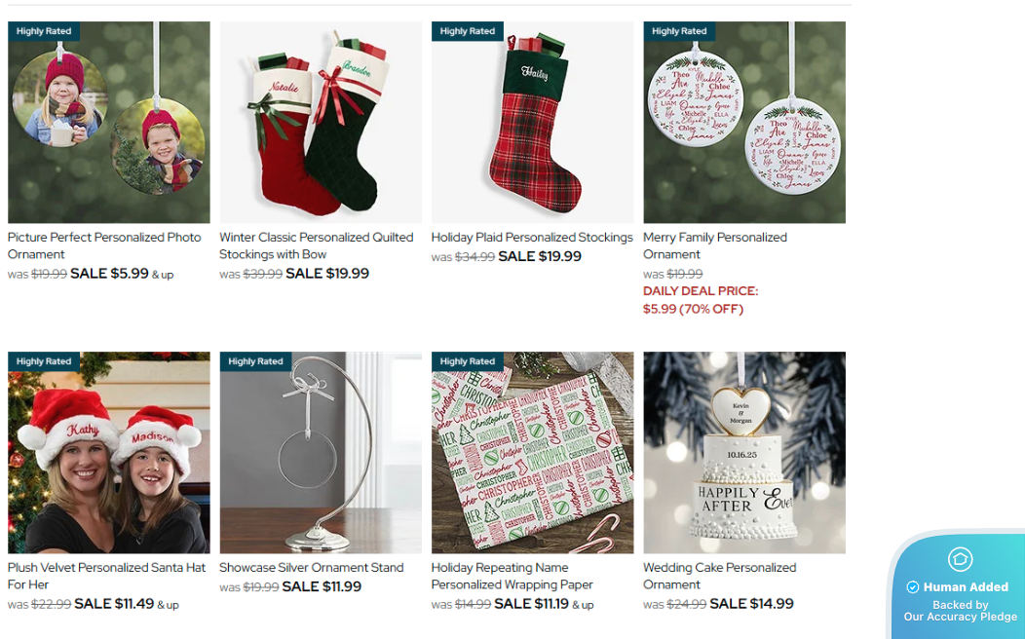Click Plush Velvet Personalized Santa Hat title
Image resolution: width=1025 pixels, height=639 pixels.
click(x=106, y=577)
